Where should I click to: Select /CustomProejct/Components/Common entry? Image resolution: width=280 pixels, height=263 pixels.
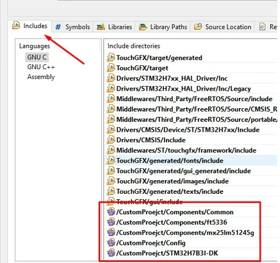[191, 212]
